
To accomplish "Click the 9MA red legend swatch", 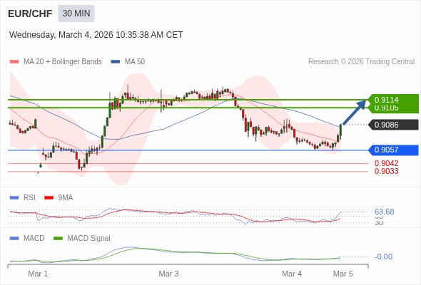I will [x=49, y=198].
